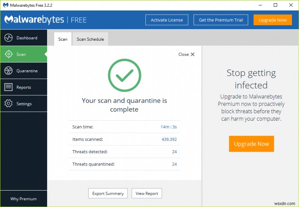The height and width of the screenshot is (207, 299).
Task: Click the Quarantine biohazard icon
Action: [x=8, y=71]
